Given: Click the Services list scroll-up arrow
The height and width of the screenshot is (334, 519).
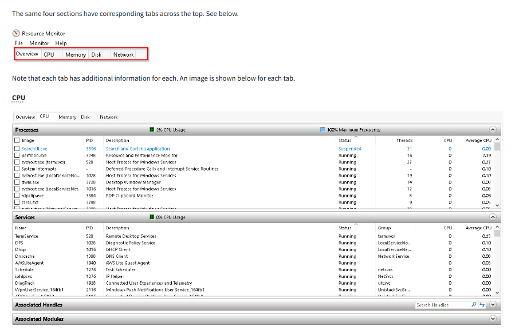Looking at the screenshot, I should pyautogui.click(x=497, y=227).
